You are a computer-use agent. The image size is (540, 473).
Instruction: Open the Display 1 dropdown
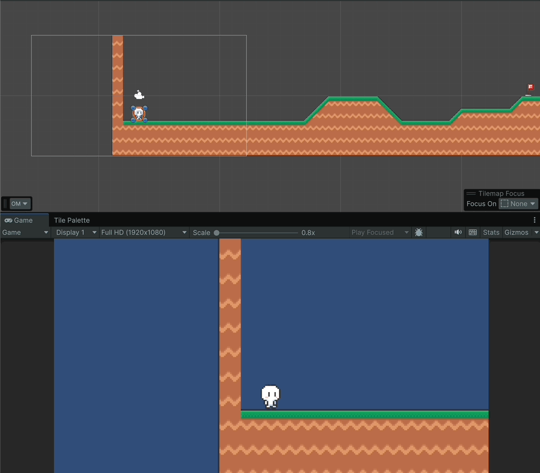(x=76, y=233)
